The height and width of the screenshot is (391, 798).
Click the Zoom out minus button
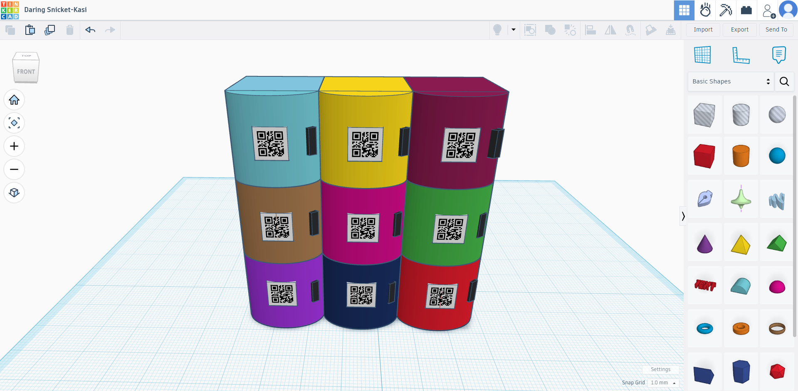point(14,170)
